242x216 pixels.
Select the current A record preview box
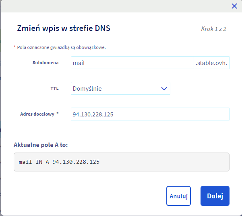121,162
